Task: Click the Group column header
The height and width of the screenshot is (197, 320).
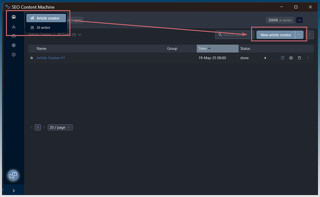Action: [172, 48]
